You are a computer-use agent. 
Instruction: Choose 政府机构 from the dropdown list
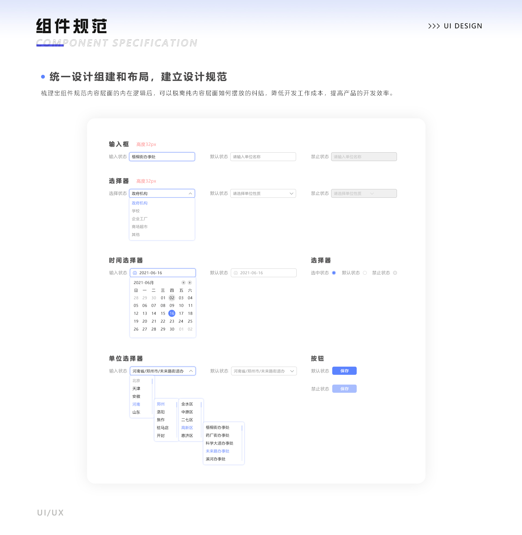click(140, 203)
